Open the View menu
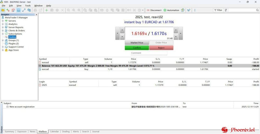This screenshot has width=260, height=134. (x=19, y=6)
